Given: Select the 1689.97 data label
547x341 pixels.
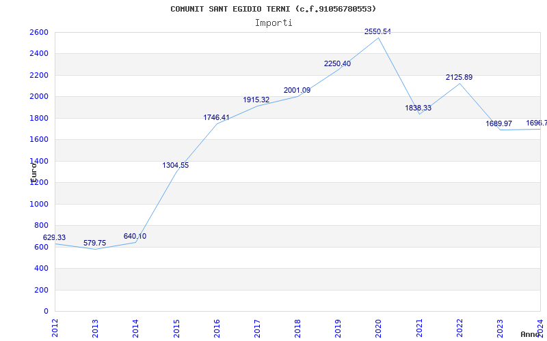Looking at the screenshot, I should [499, 123].
